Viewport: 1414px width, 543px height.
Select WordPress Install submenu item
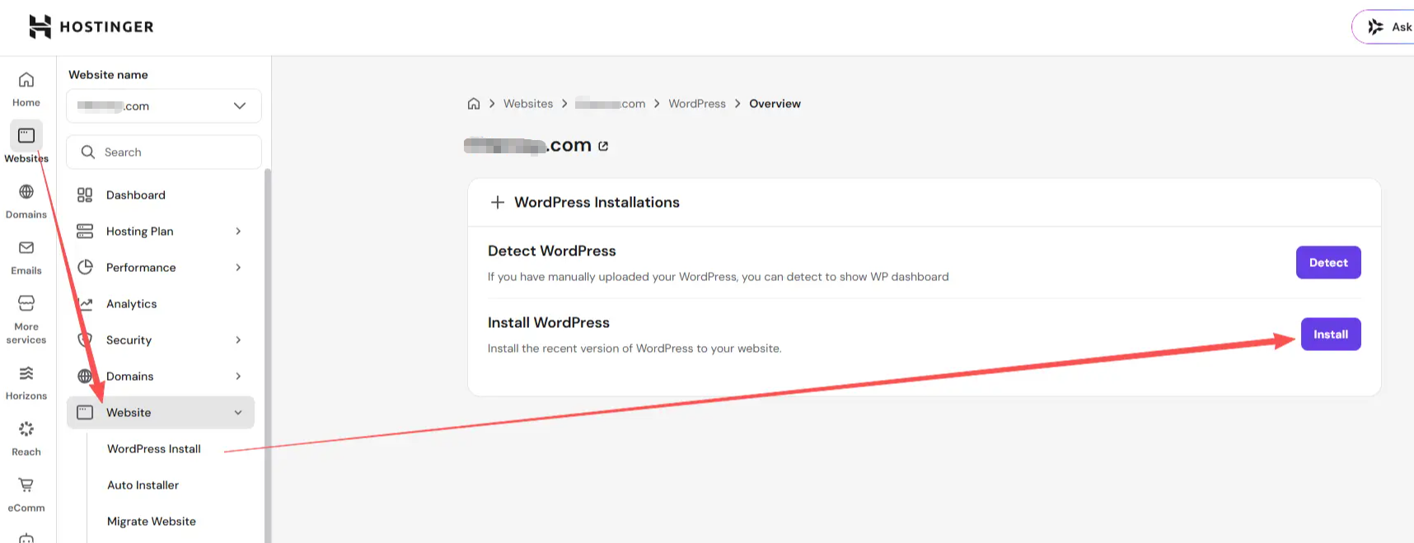tap(154, 449)
